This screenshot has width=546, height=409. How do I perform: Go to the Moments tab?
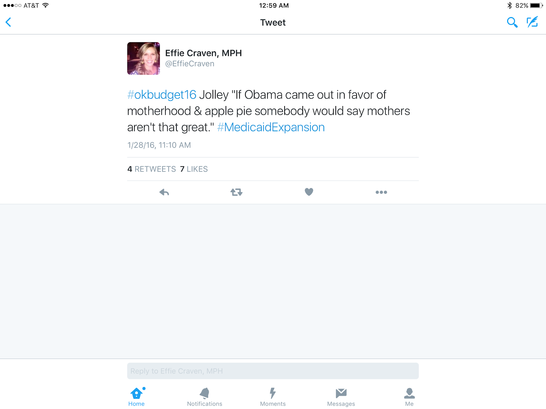[273, 397]
